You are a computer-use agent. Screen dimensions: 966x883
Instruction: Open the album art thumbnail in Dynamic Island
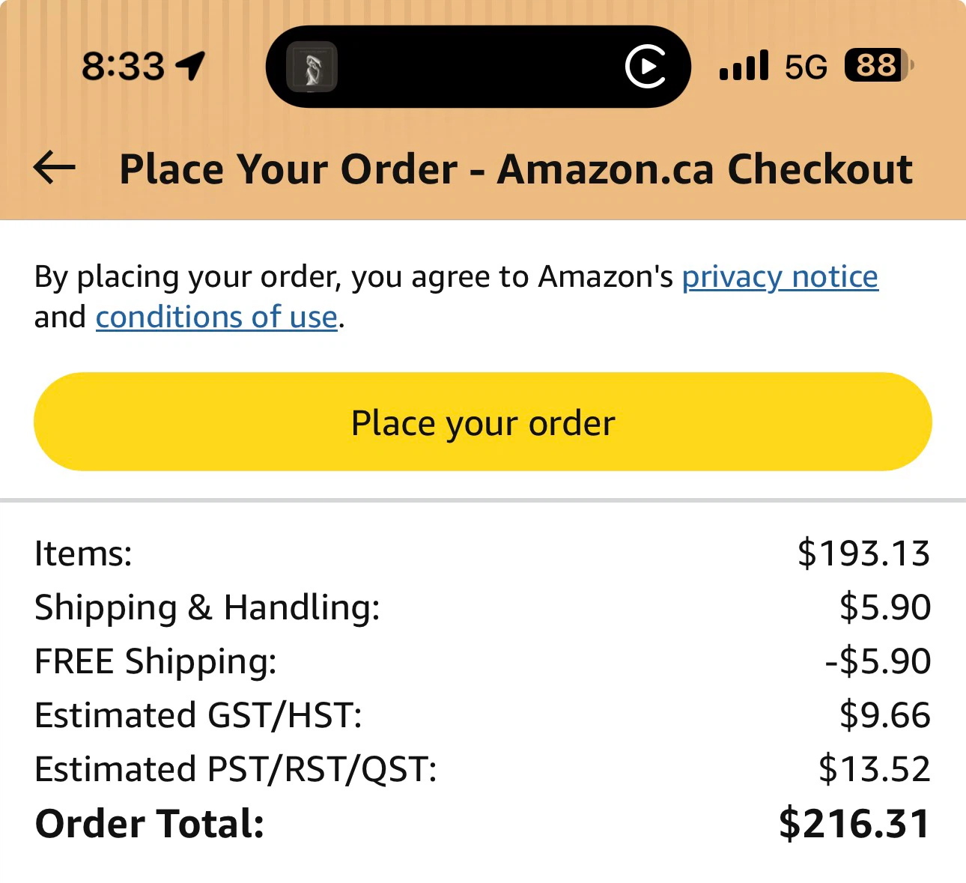pos(312,67)
